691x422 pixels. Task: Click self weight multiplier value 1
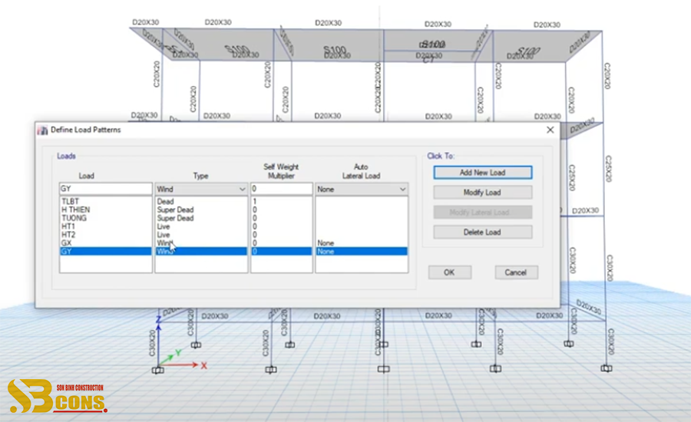point(255,201)
